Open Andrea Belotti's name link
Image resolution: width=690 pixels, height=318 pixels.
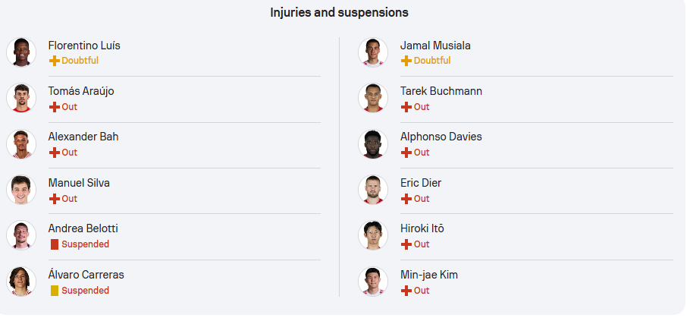coord(83,228)
